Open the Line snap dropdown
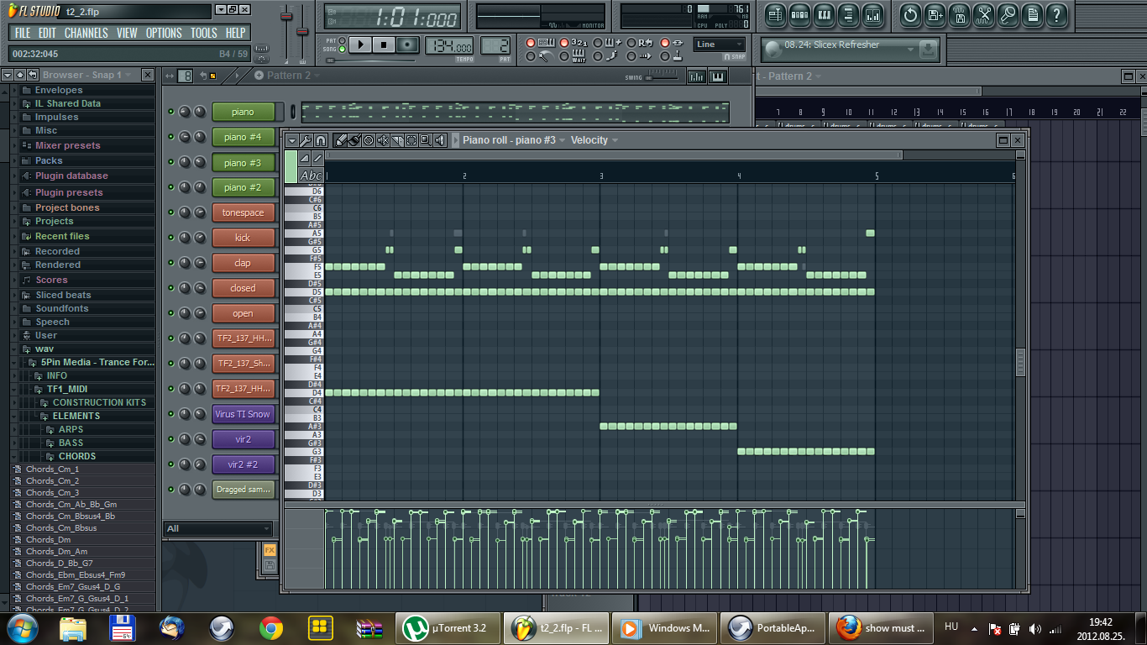The height and width of the screenshot is (645, 1147). [720, 45]
